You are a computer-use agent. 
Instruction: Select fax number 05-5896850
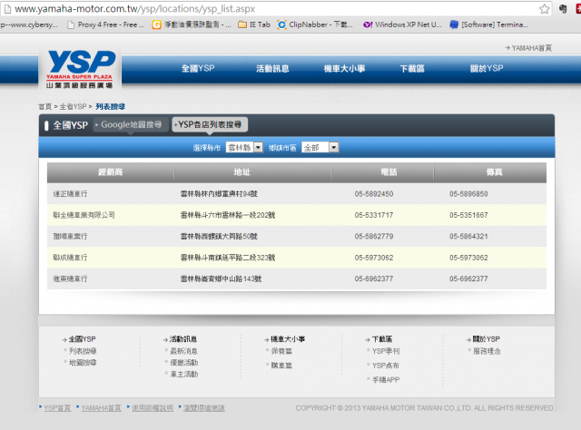(x=468, y=194)
